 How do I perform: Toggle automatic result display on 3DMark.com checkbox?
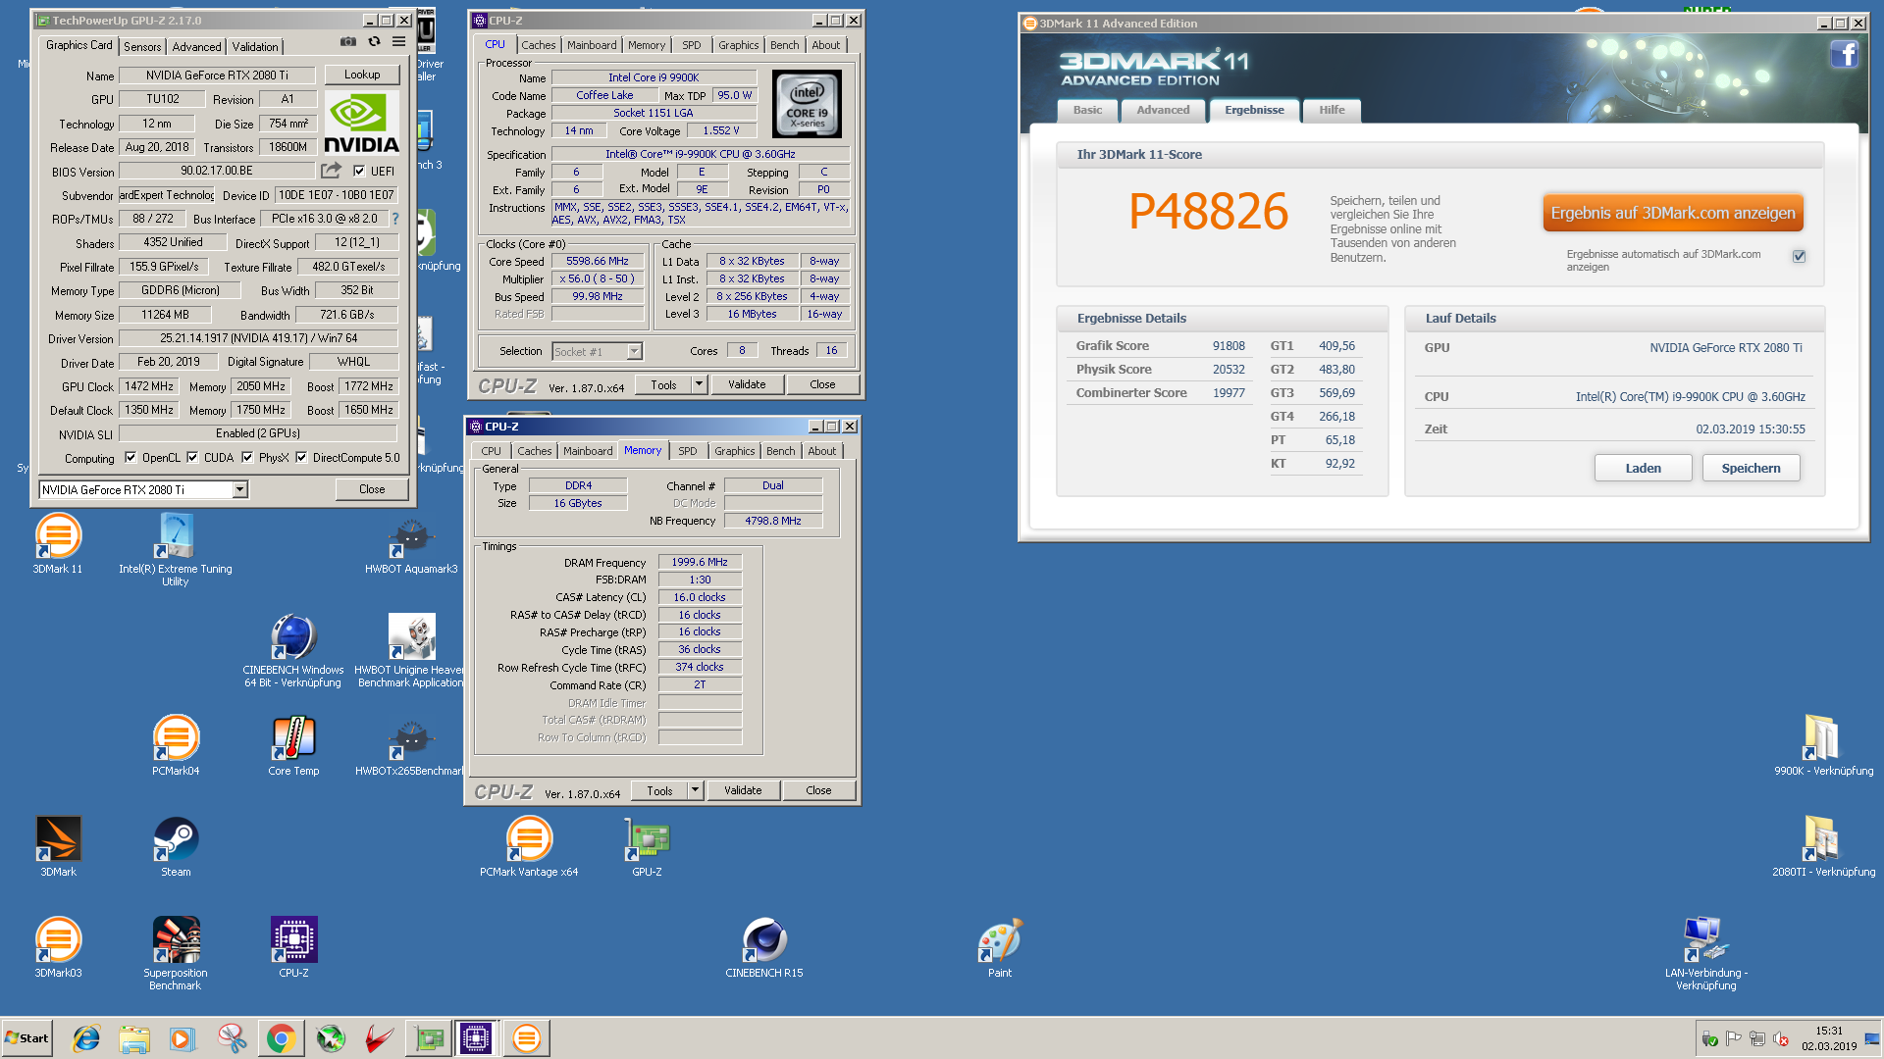click(x=1799, y=256)
